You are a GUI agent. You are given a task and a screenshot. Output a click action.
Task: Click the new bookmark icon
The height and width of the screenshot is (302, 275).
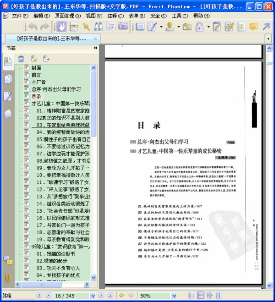click(34, 59)
